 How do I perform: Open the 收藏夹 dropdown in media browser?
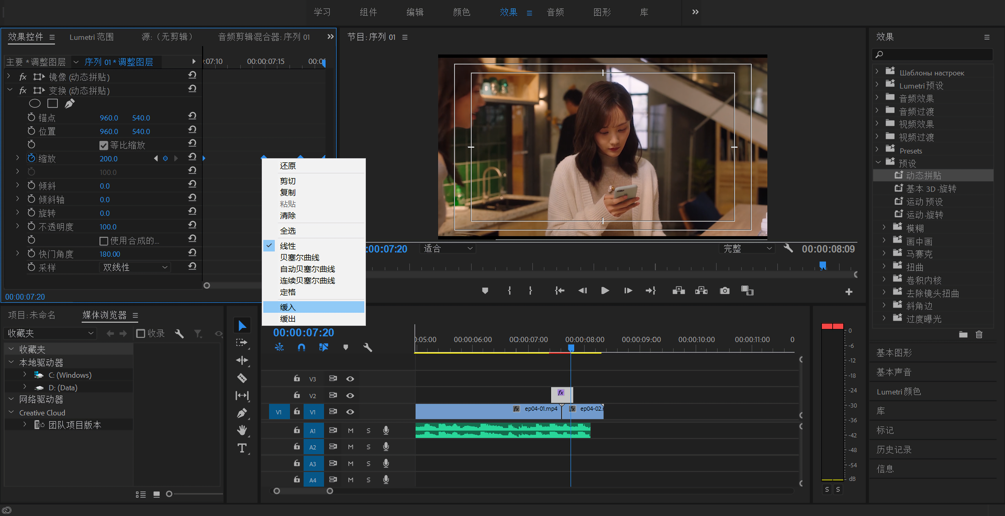[50, 333]
